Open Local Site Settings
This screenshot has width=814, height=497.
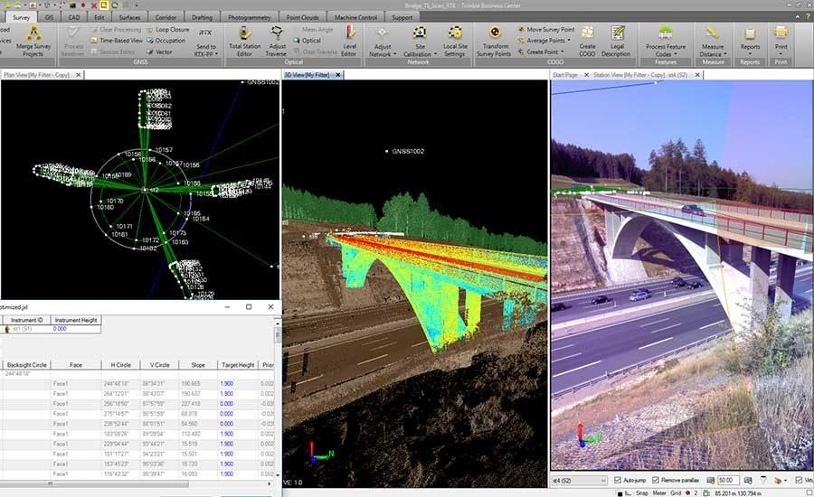(x=455, y=42)
